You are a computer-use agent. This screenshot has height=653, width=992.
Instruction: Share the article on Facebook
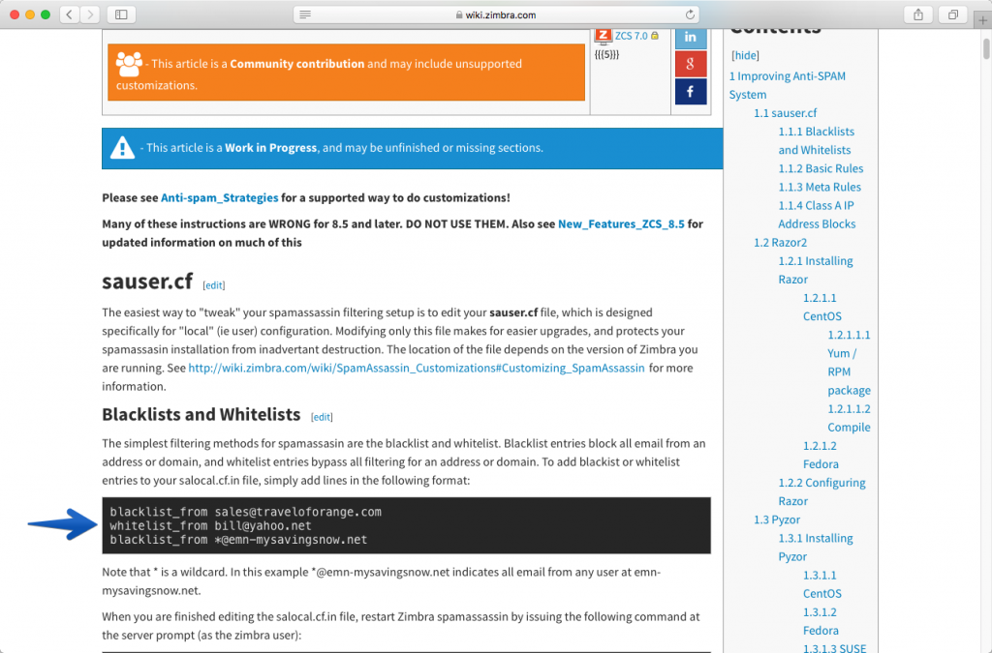click(690, 92)
